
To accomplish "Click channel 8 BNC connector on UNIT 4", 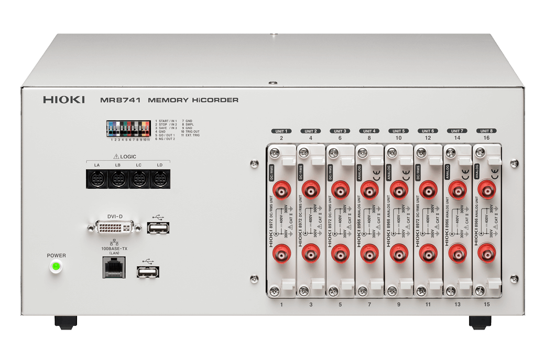I will click(369, 189).
